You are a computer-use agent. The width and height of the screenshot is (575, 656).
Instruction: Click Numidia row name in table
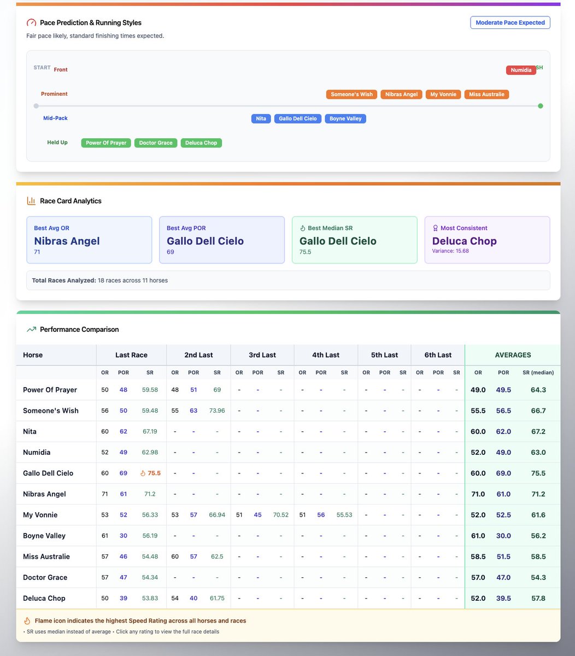tap(38, 453)
